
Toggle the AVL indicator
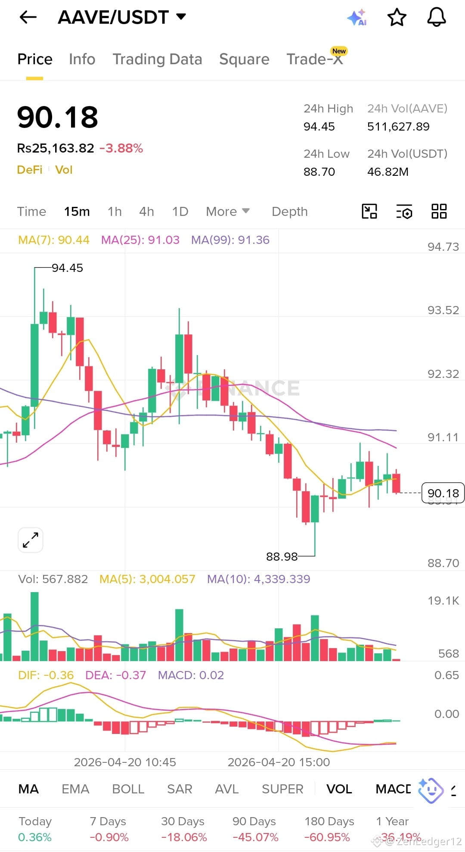(x=226, y=789)
